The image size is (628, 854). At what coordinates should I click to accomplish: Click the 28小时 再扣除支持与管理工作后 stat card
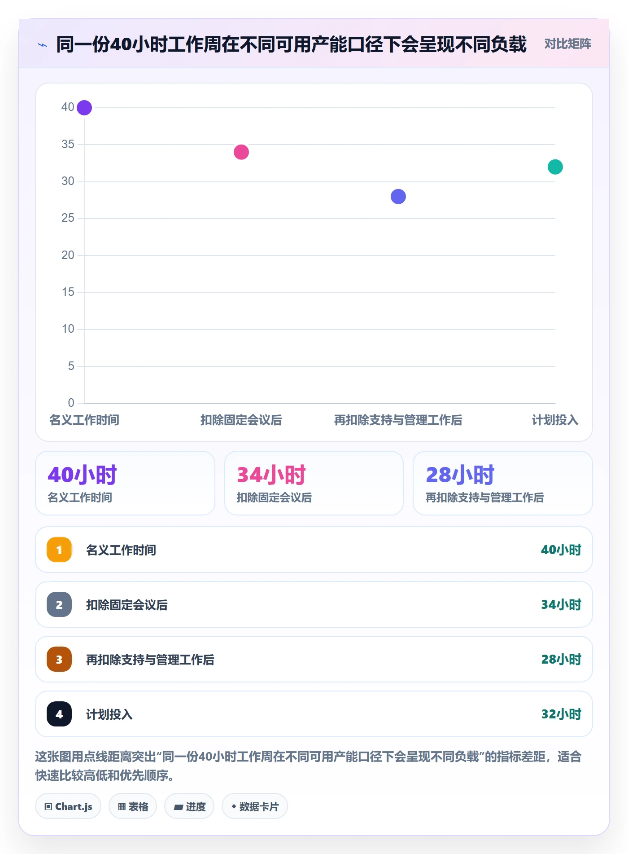tap(502, 483)
